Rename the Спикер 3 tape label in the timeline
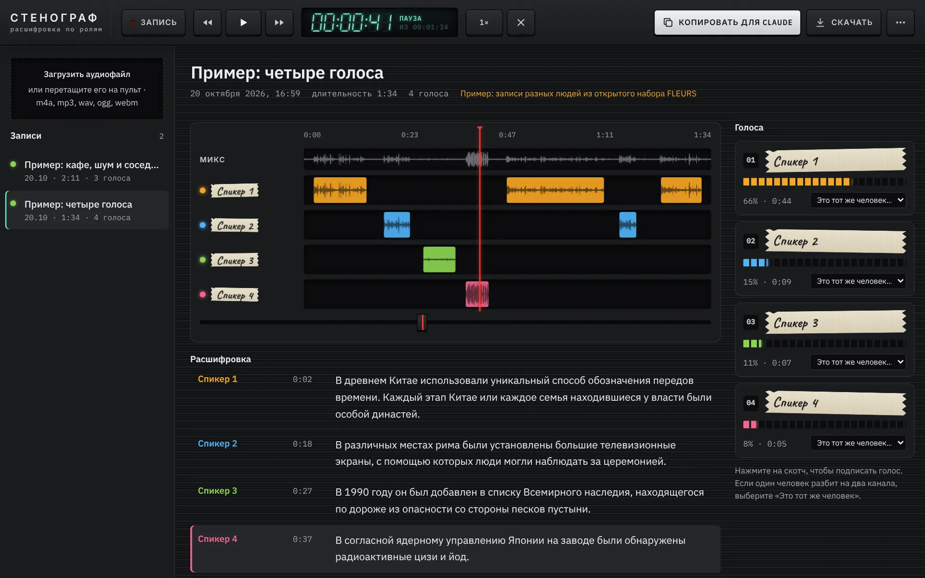The height and width of the screenshot is (578, 925). pyautogui.click(x=235, y=260)
